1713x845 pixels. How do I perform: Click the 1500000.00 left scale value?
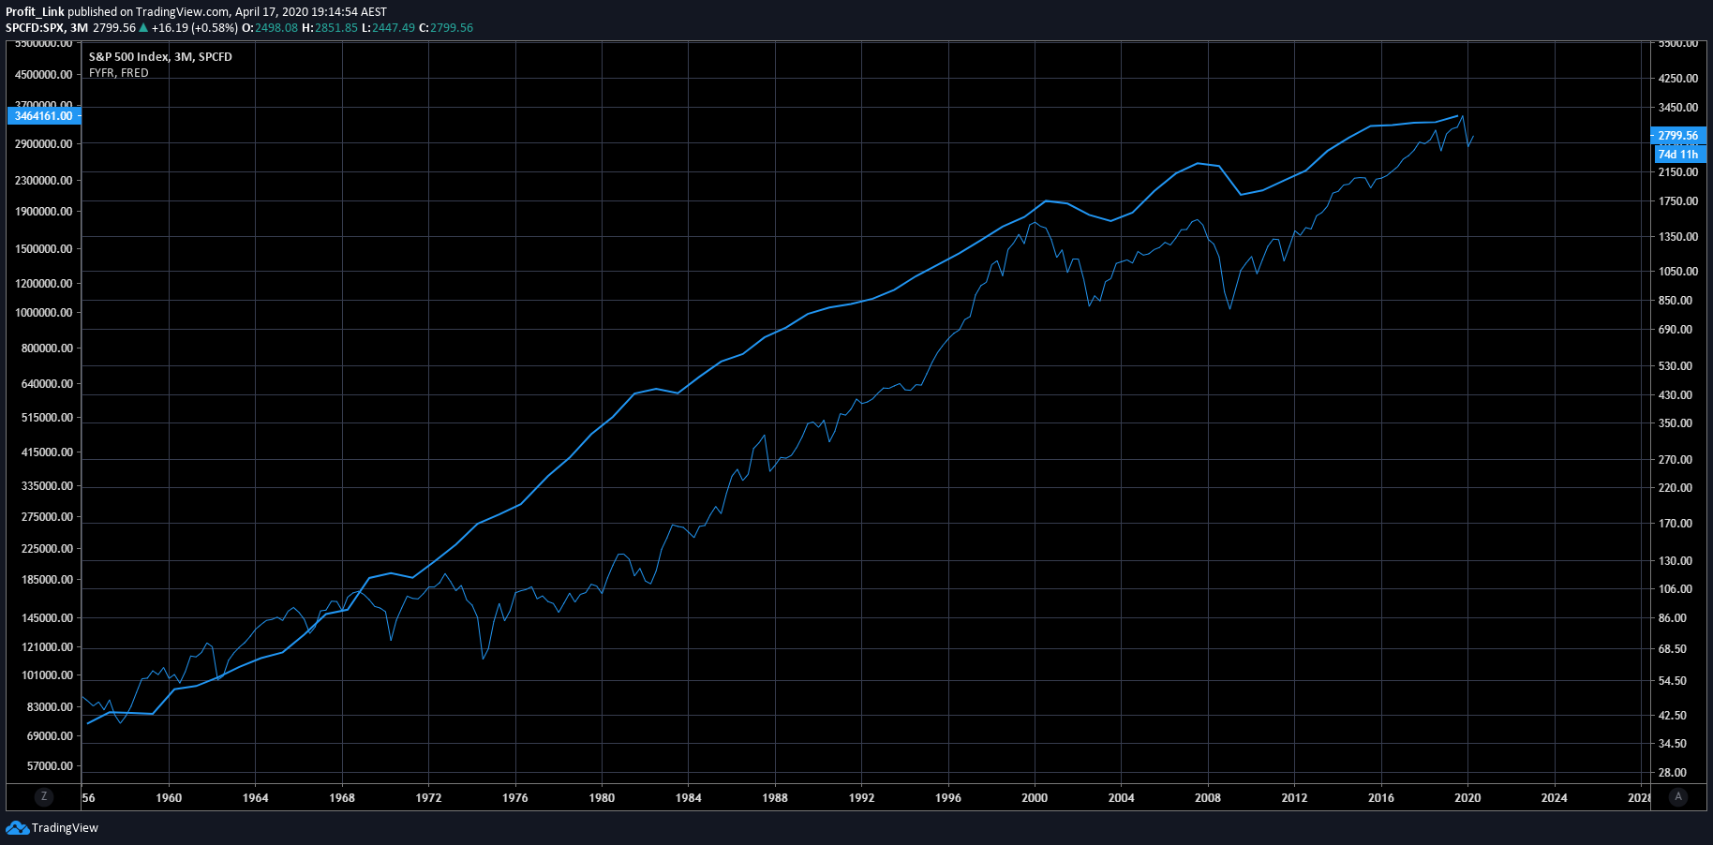44,249
